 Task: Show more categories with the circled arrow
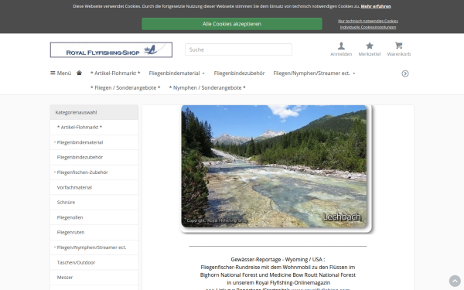pos(405,73)
